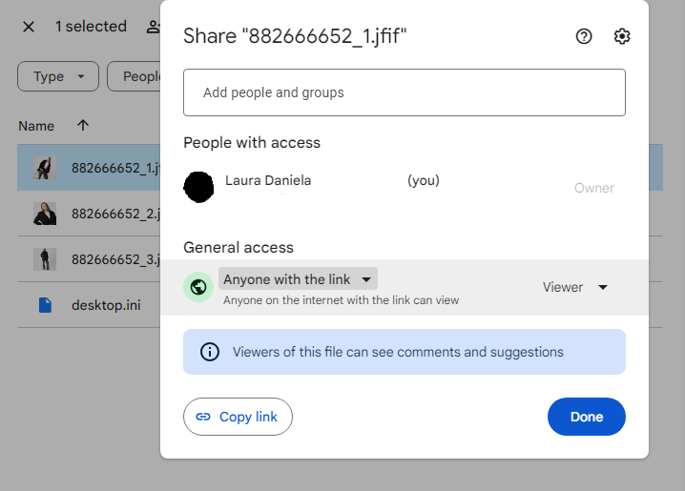Open the Type filter dropdown
This screenshot has width=685, height=491.
[58, 76]
